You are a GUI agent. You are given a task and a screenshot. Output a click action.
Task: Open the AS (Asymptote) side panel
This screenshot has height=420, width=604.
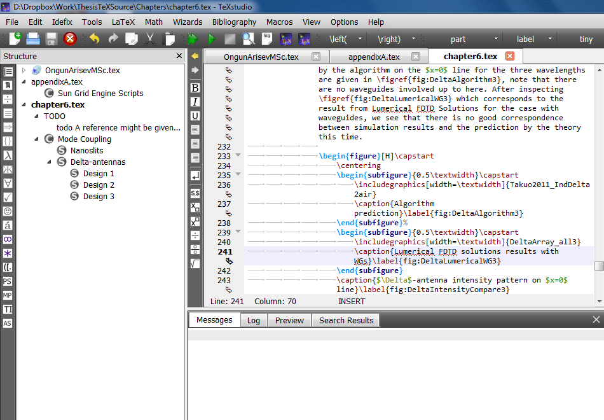coord(8,323)
